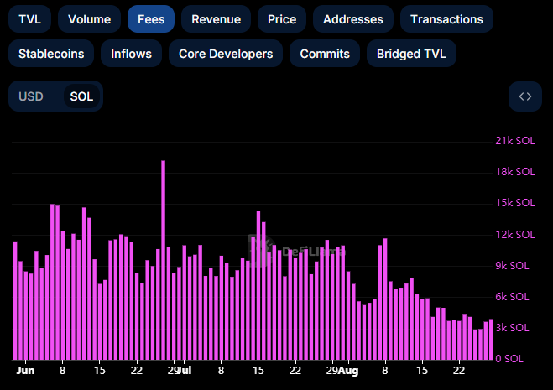Select the Core Developers metric
Screen dimensions: 553x390
point(226,54)
